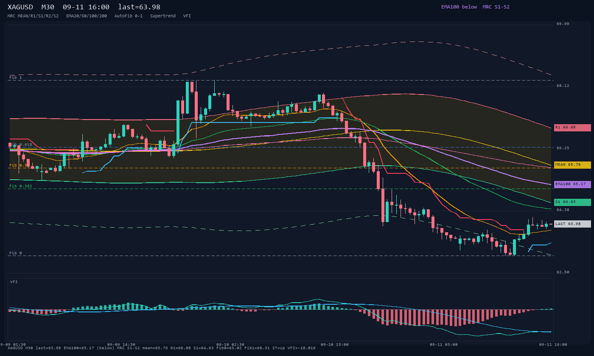
Task: Click the 69.99 price axis label
Action: pos(563,24)
